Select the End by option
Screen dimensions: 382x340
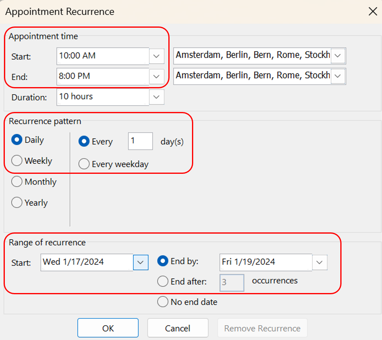[163, 261]
